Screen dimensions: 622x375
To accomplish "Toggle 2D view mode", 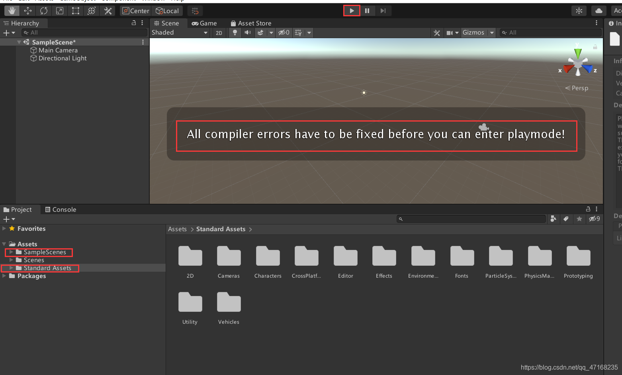I will [x=219, y=33].
